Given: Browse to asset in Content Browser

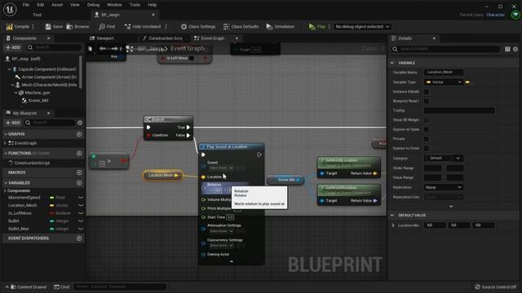Looking at the screenshot, I should pos(77,27).
